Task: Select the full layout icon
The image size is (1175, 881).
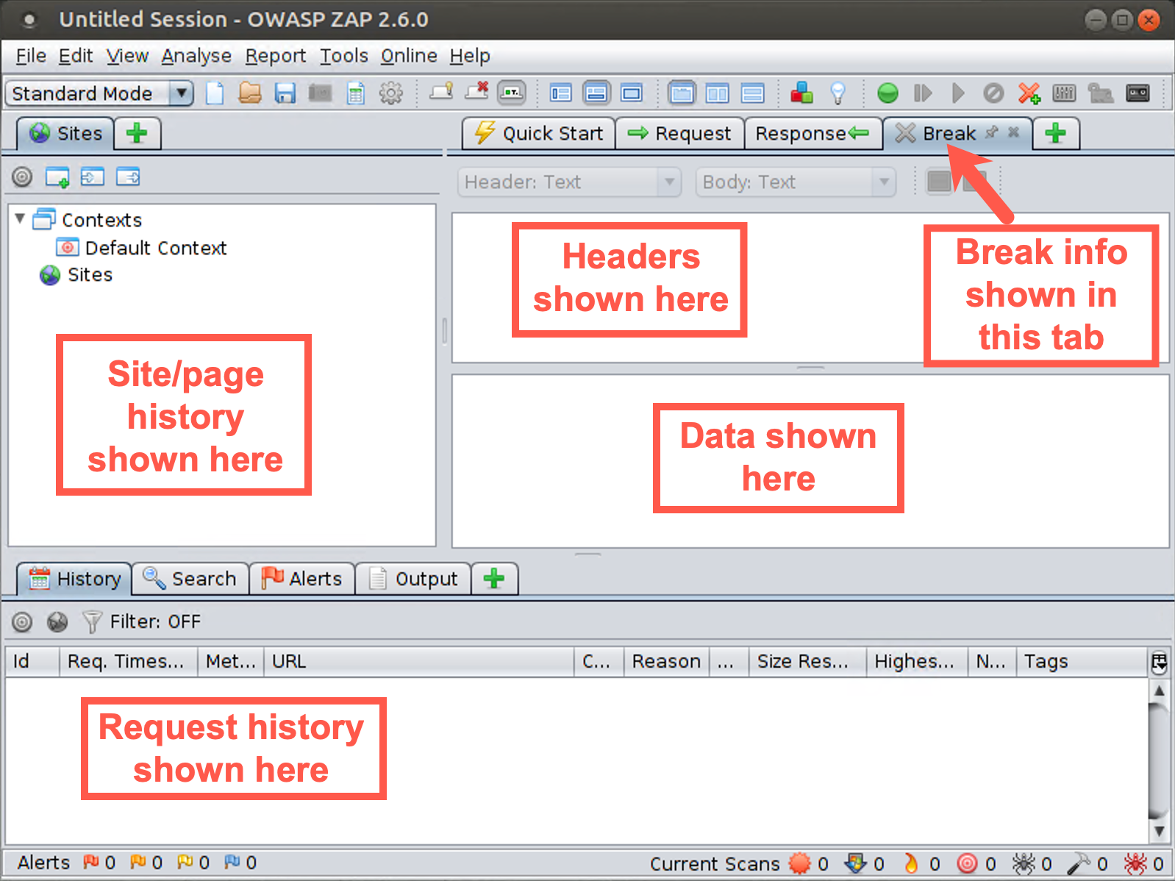Action: pos(632,93)
